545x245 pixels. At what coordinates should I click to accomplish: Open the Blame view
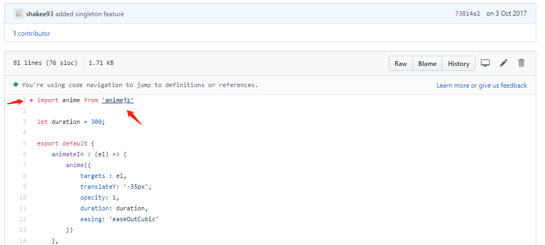427,63
